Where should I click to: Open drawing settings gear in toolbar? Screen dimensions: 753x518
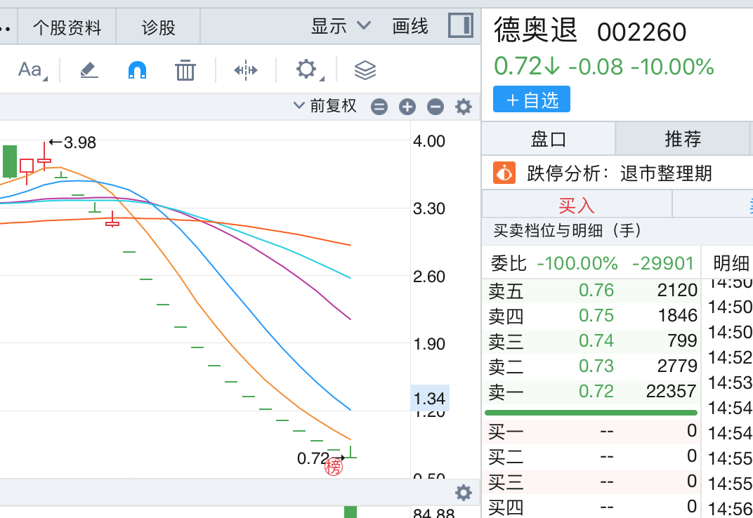(306, 69)
